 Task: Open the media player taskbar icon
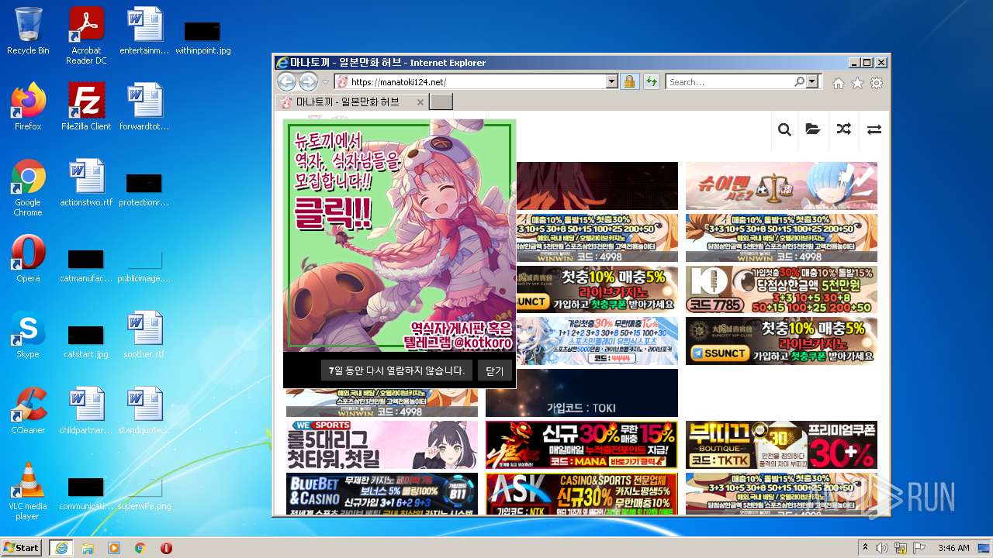tap(114, 548)
